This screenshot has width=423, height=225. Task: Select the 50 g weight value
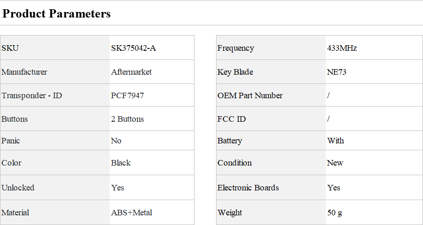click(x=335, y=213)
